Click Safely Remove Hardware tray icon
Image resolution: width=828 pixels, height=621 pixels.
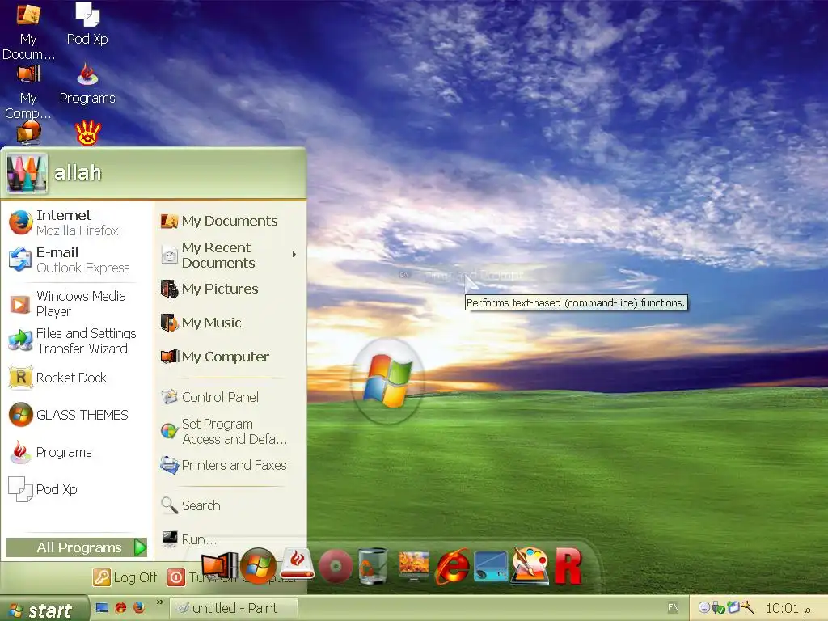718,608
